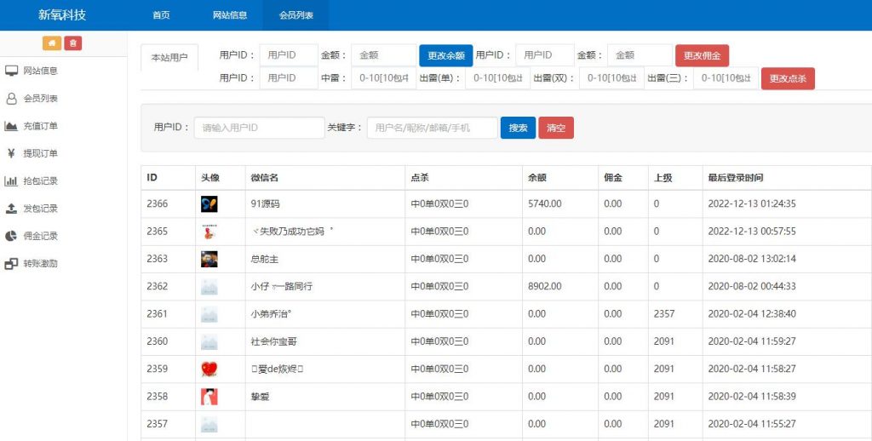Click the orange home icon button
The height and width of the screenshot is (441, 872).
click(x=52, y=43)
